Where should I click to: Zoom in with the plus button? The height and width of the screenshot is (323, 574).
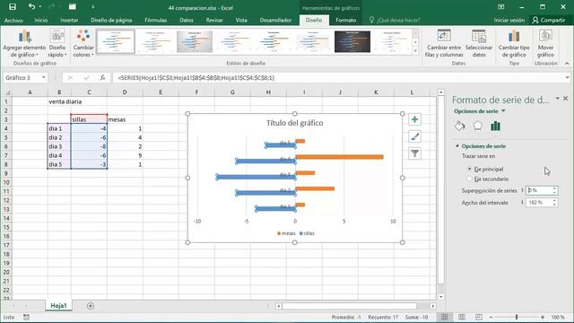click(543, 317)
